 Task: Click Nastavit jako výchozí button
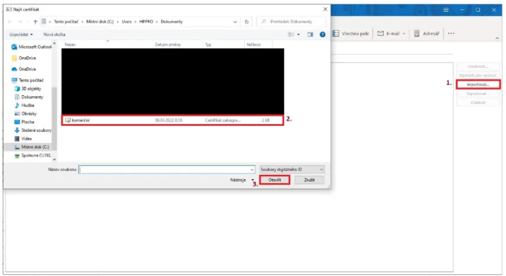478,76
